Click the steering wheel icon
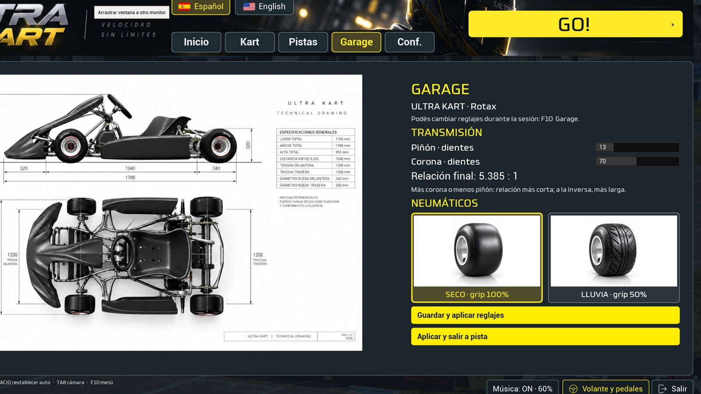The height and width of the screenshot is (394, 701). (x=573, y=389)
